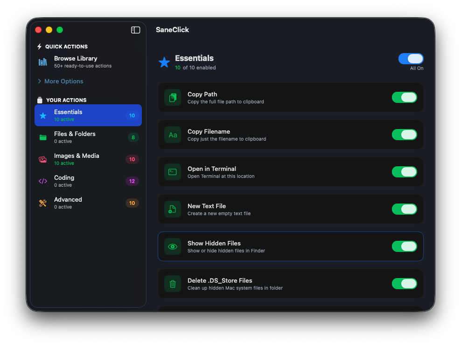Screen dimensions: 461x346
Task: Turn off the All On master toggle
Action: [411, 59]
